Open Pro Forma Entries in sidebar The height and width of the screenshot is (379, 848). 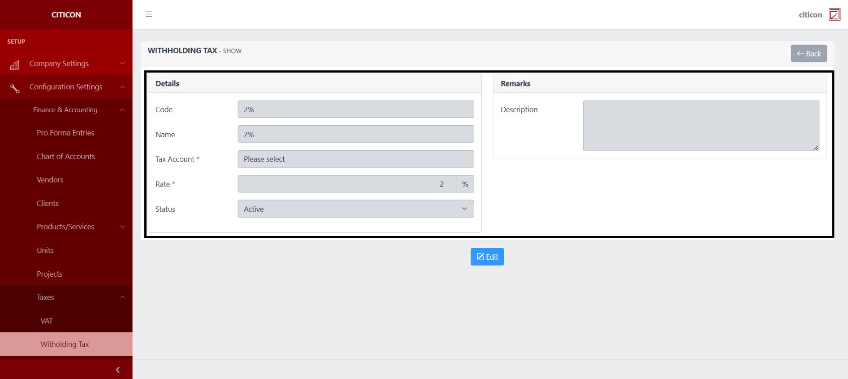coord(65,133)
